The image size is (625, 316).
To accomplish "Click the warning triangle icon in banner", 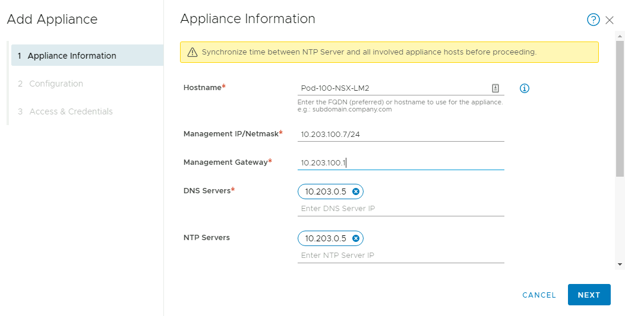I will click(192, 52).
